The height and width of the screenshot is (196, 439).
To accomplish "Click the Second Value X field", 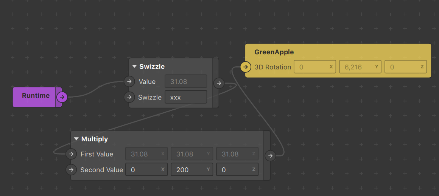I will pos(146,170).
